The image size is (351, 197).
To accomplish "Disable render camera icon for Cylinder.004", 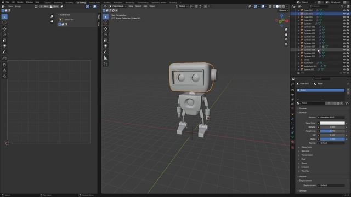I will [348, 37].
